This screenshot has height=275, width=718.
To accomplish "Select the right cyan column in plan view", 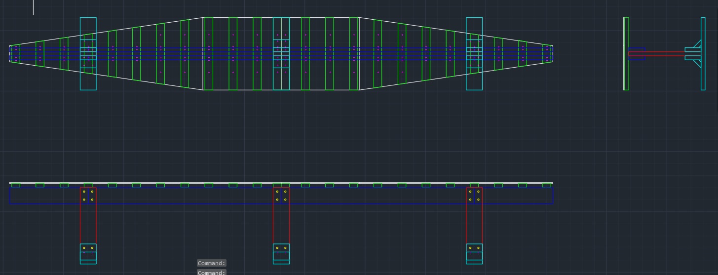I will 474,54.
